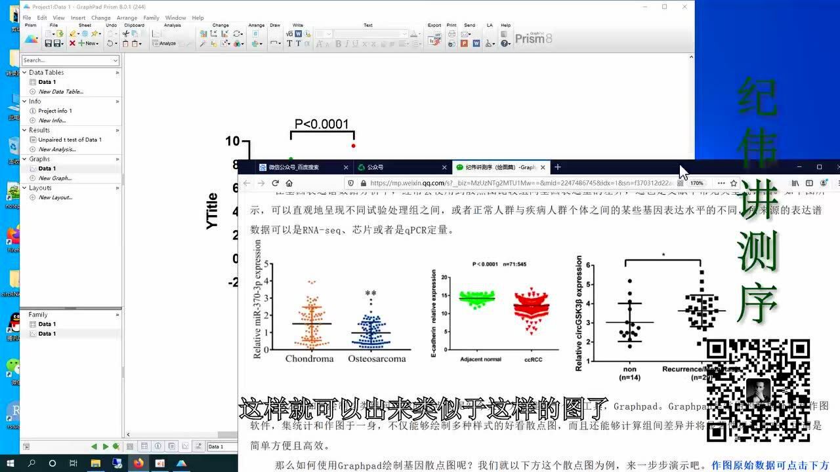Click New sheet button with green plus

pos(88,43)
